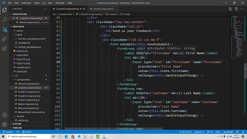Click the Windows notification center icon
The width and height of the screenshot is (247, 139).
point(243,136)
